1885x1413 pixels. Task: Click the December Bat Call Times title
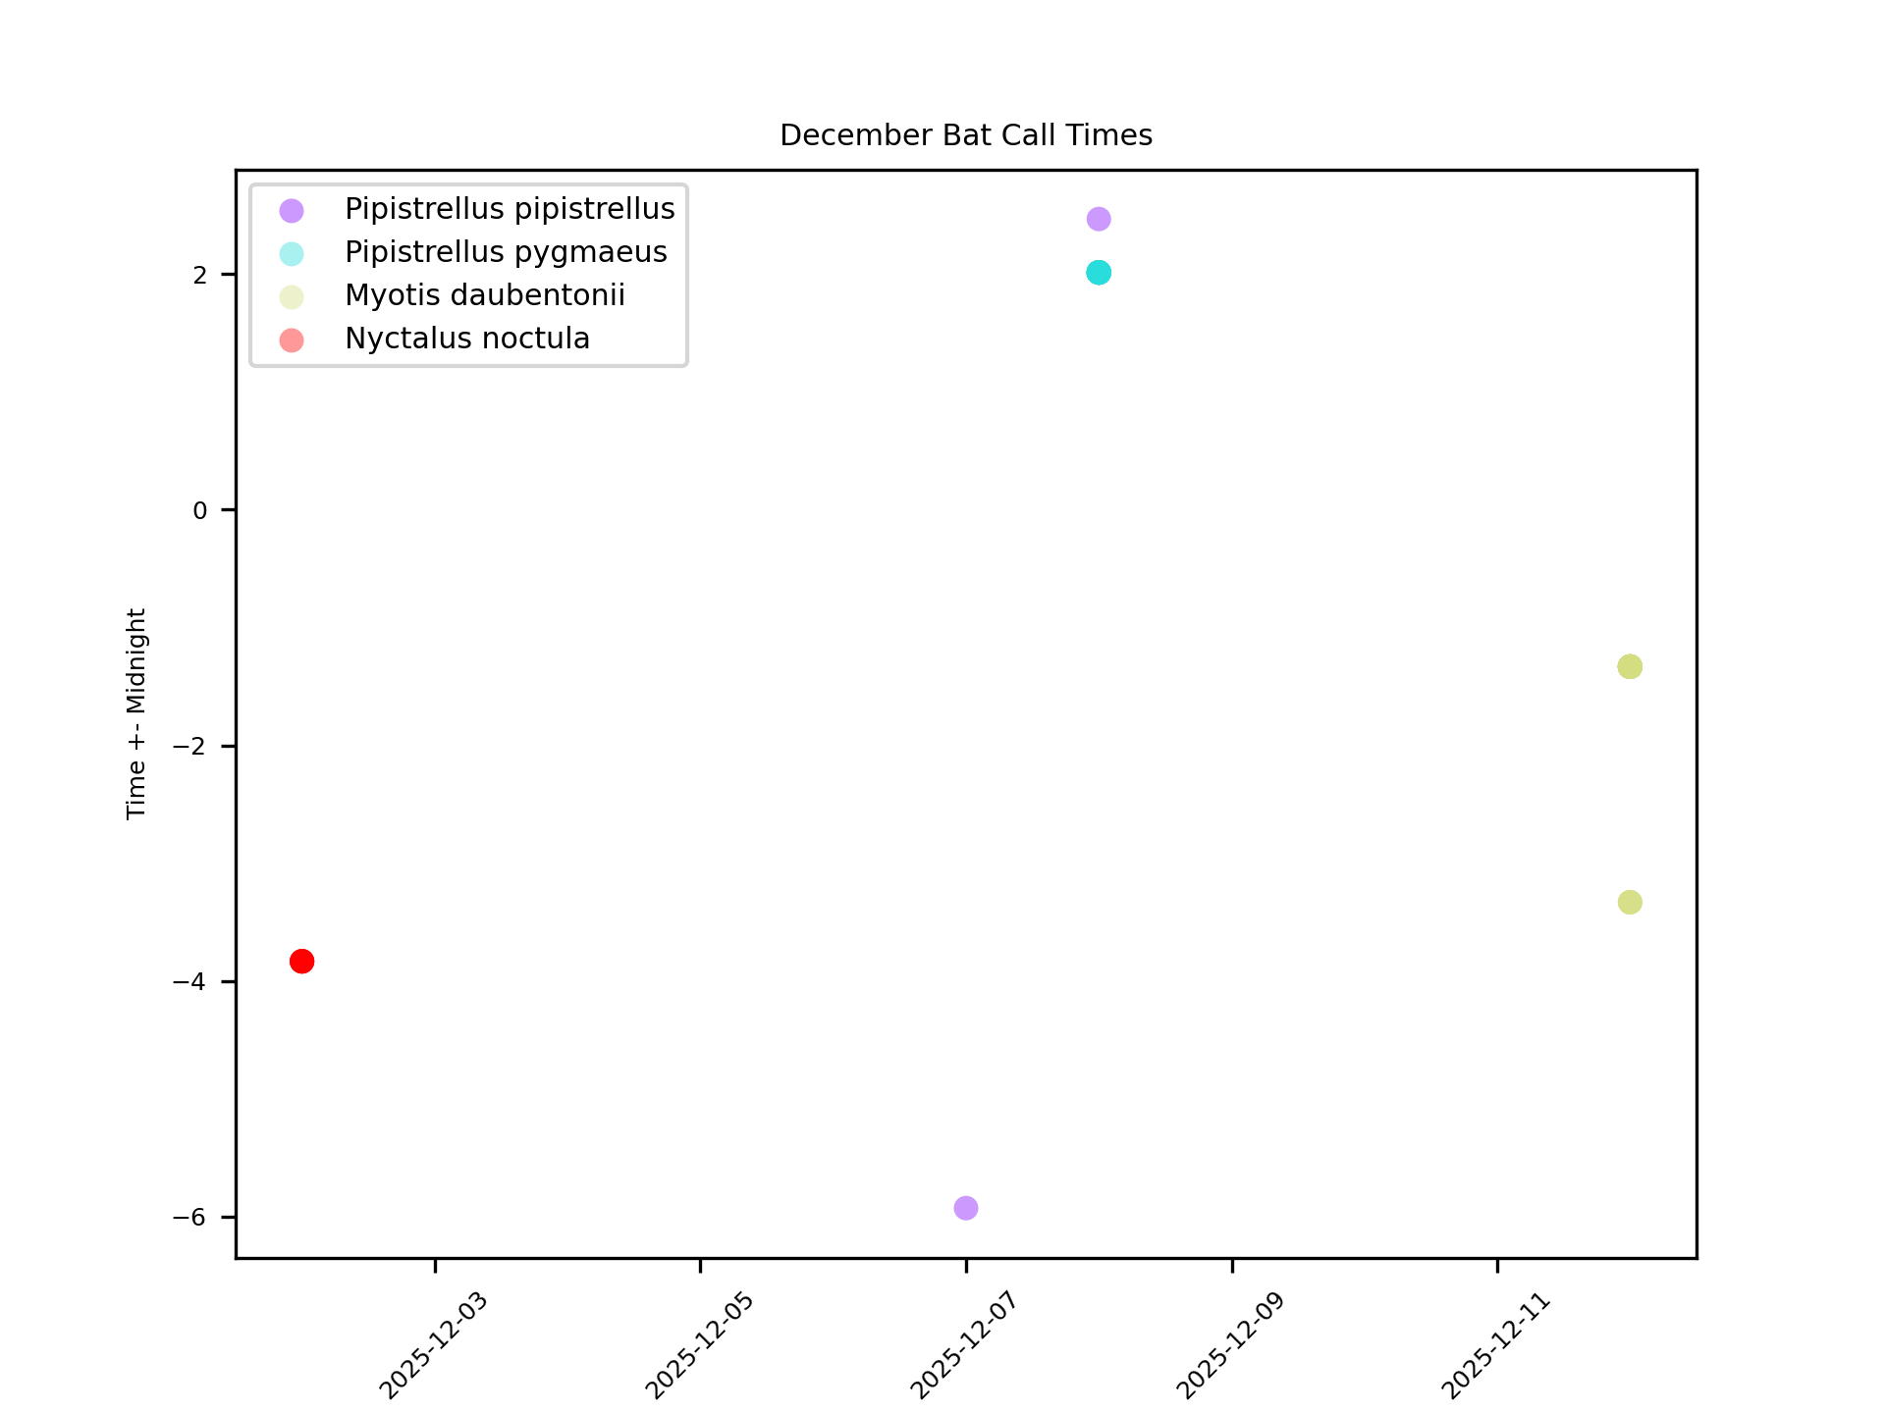966,135
